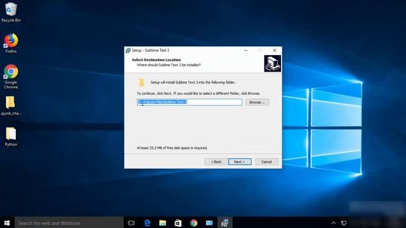
Task: Click the destination folder path field
Action: tap(190, 102)
